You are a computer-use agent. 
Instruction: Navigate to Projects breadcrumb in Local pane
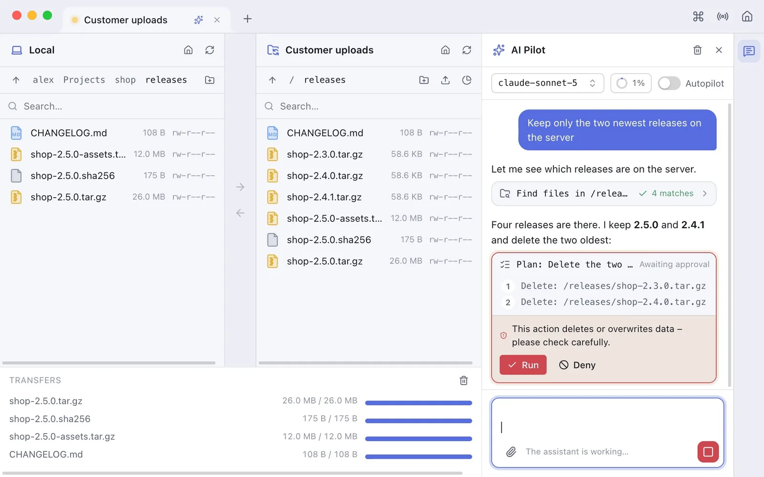pyautogui.click(x=84, y=80)
